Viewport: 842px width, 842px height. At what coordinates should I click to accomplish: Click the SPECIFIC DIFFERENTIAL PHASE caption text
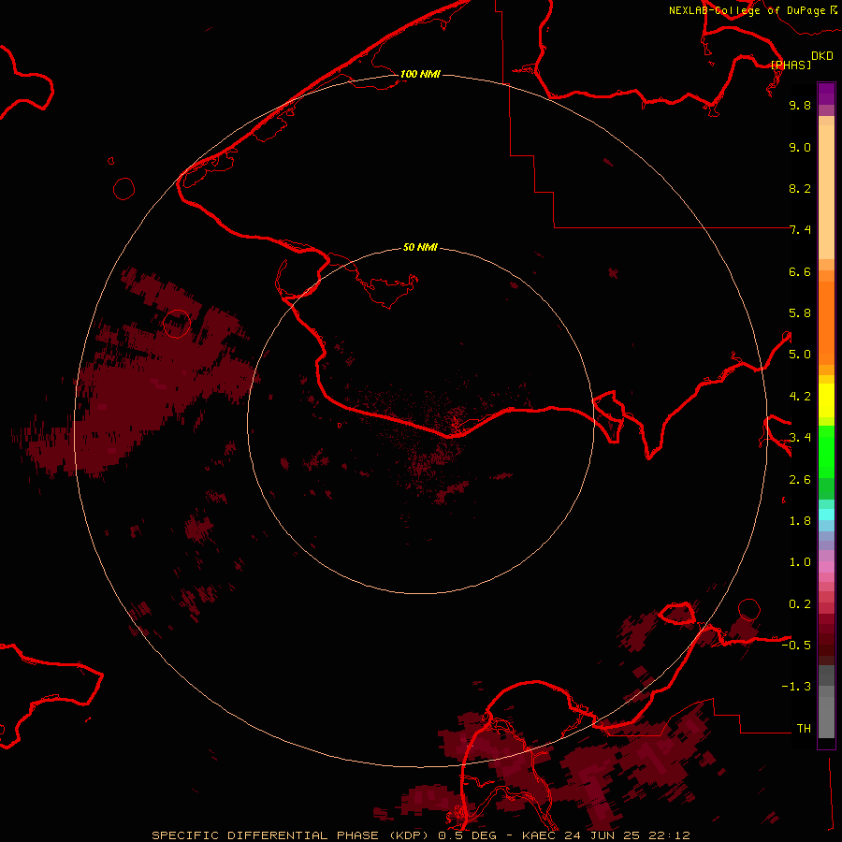(268, 835)
